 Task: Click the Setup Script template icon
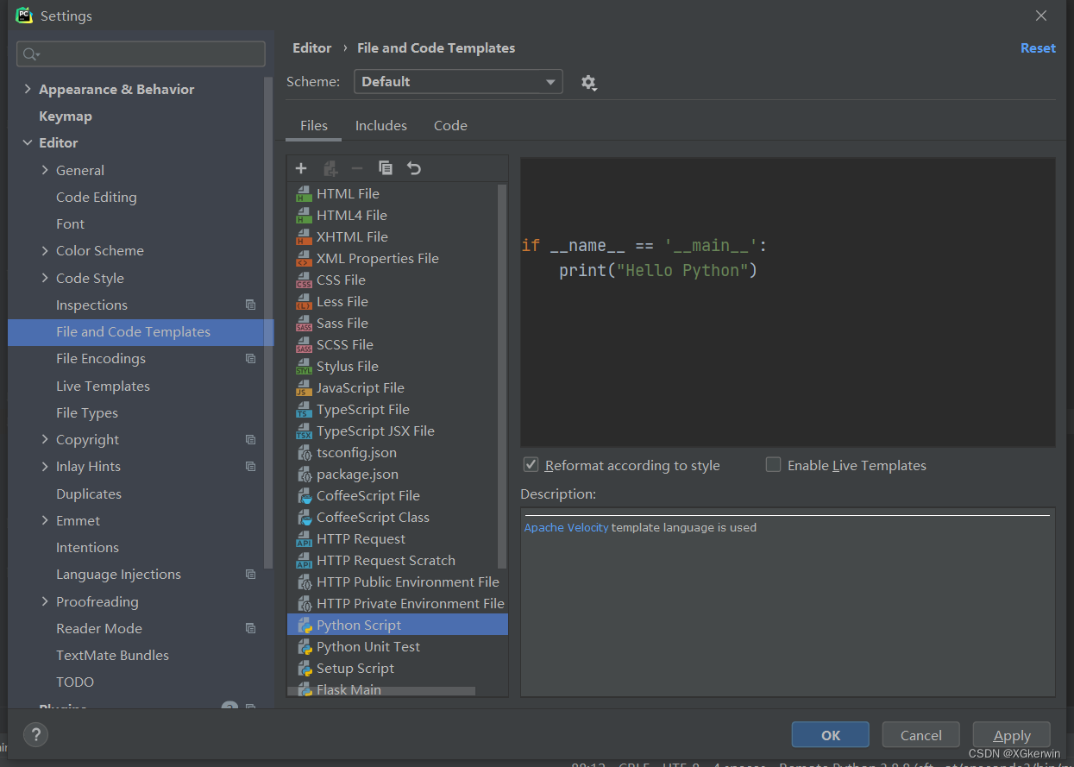pos(304,669)
